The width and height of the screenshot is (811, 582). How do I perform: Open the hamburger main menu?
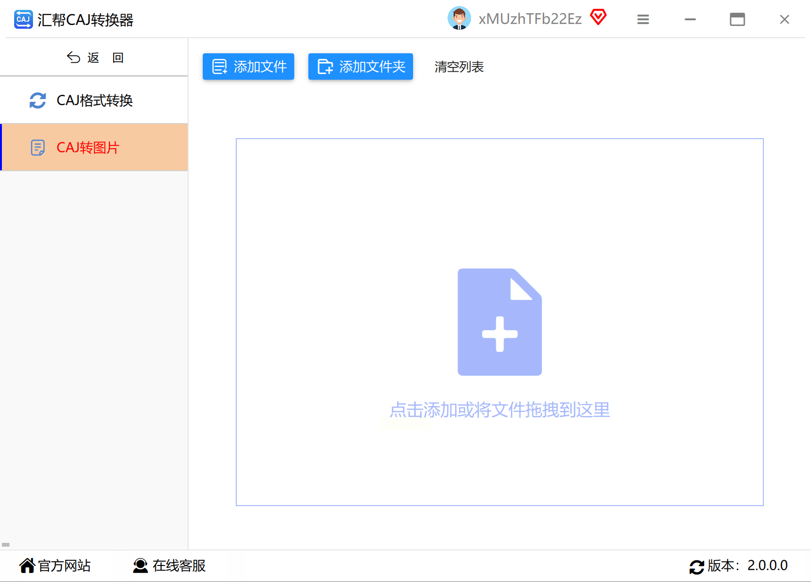643,19
